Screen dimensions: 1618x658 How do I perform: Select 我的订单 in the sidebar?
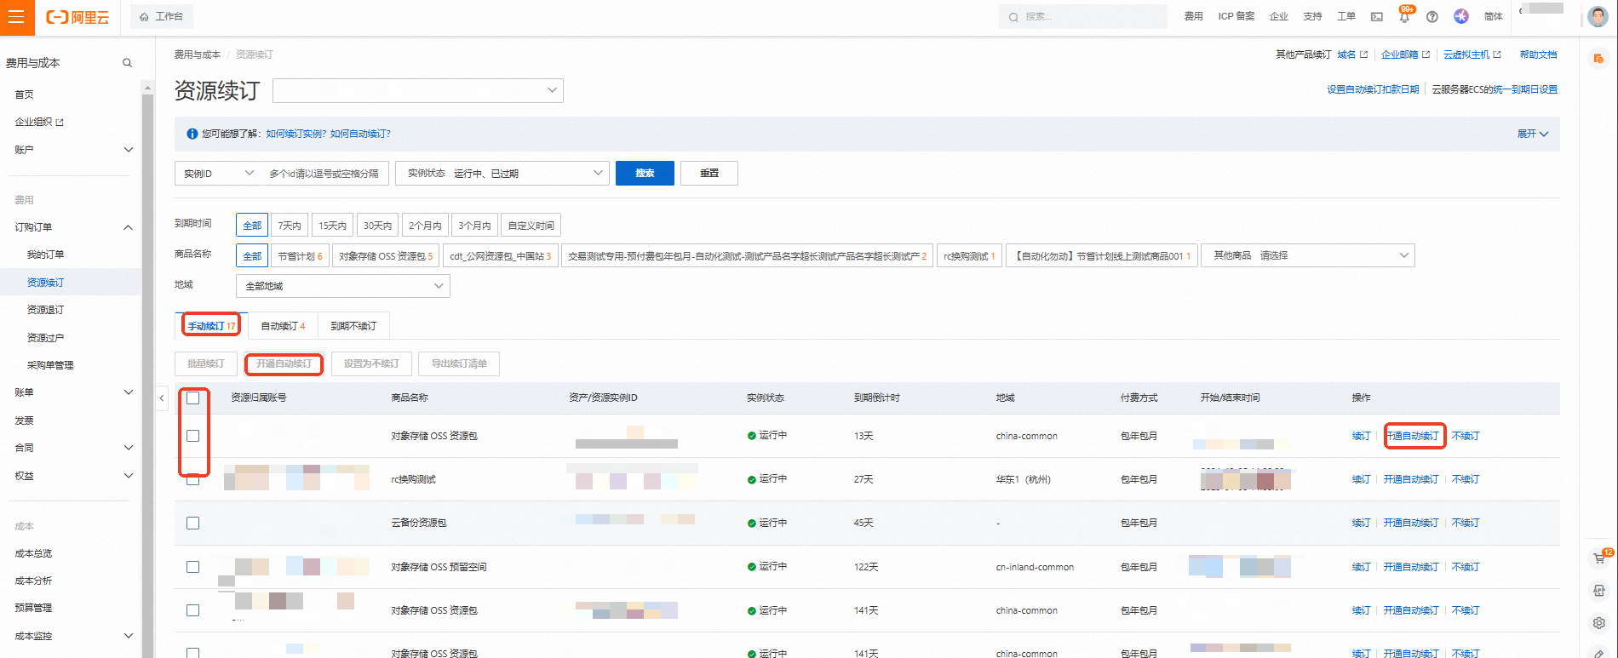(46, 255)
